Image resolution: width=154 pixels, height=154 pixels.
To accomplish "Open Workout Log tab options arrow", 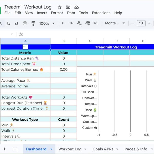I will pyautogui.click(x=85, y=149).
